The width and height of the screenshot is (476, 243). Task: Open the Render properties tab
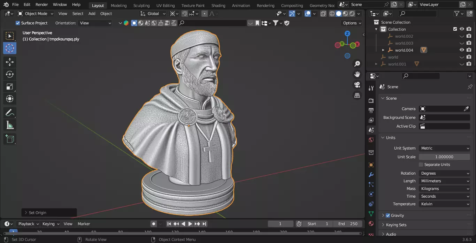click(371, 100)
